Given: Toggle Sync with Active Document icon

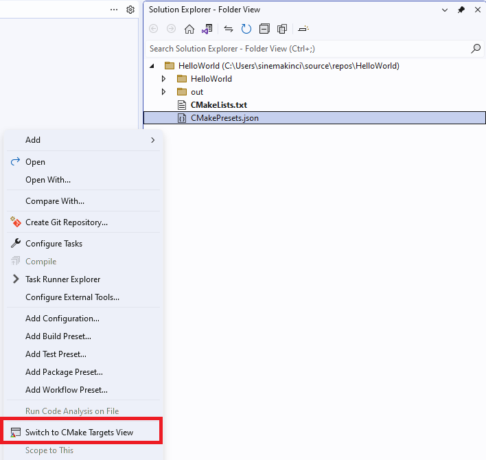Looking at the screenshot, I should click(x=229, y=29).
